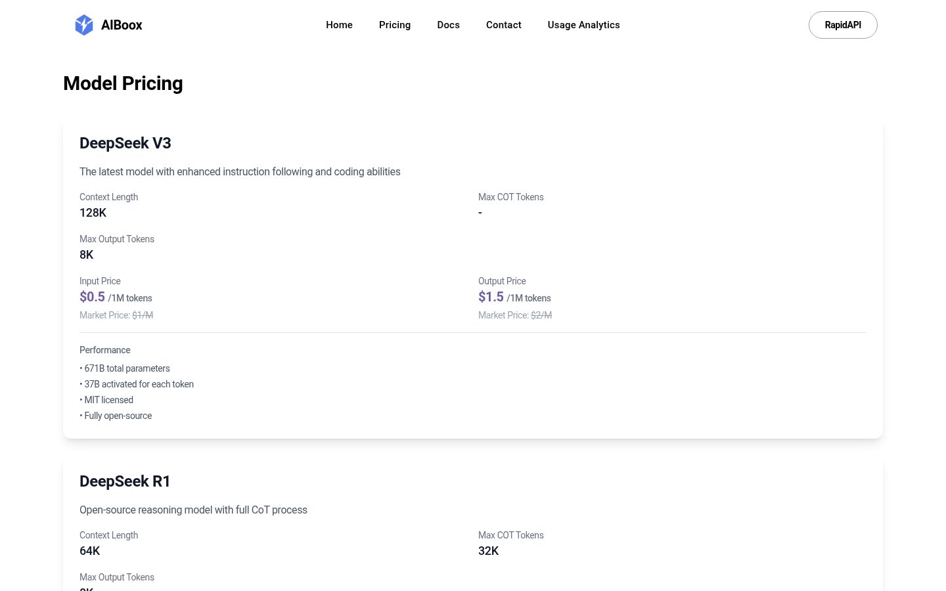The width and height of the screenshot is (946, 591).
Task: Click DeepSeek V3's 8K max output value
Action: tap(87, 255)
